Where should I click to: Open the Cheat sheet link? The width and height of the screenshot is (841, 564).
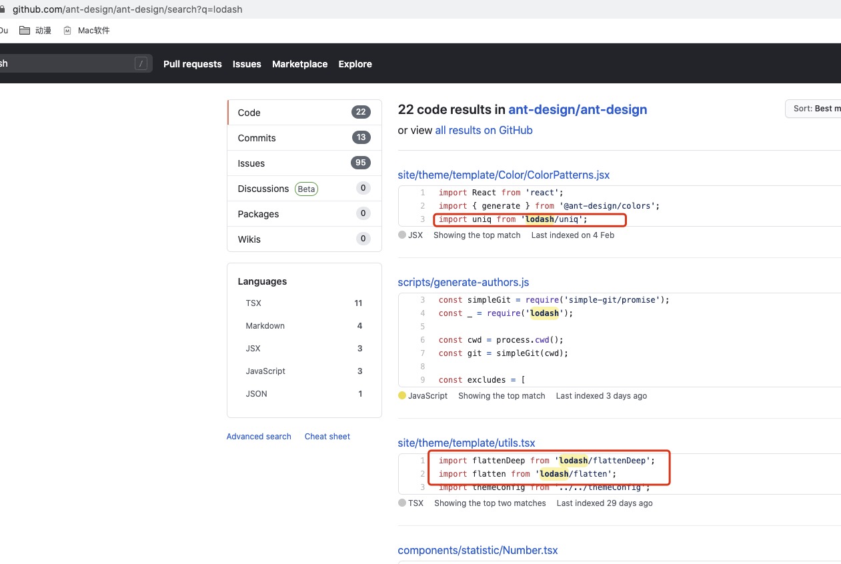[x=327, y=437]
